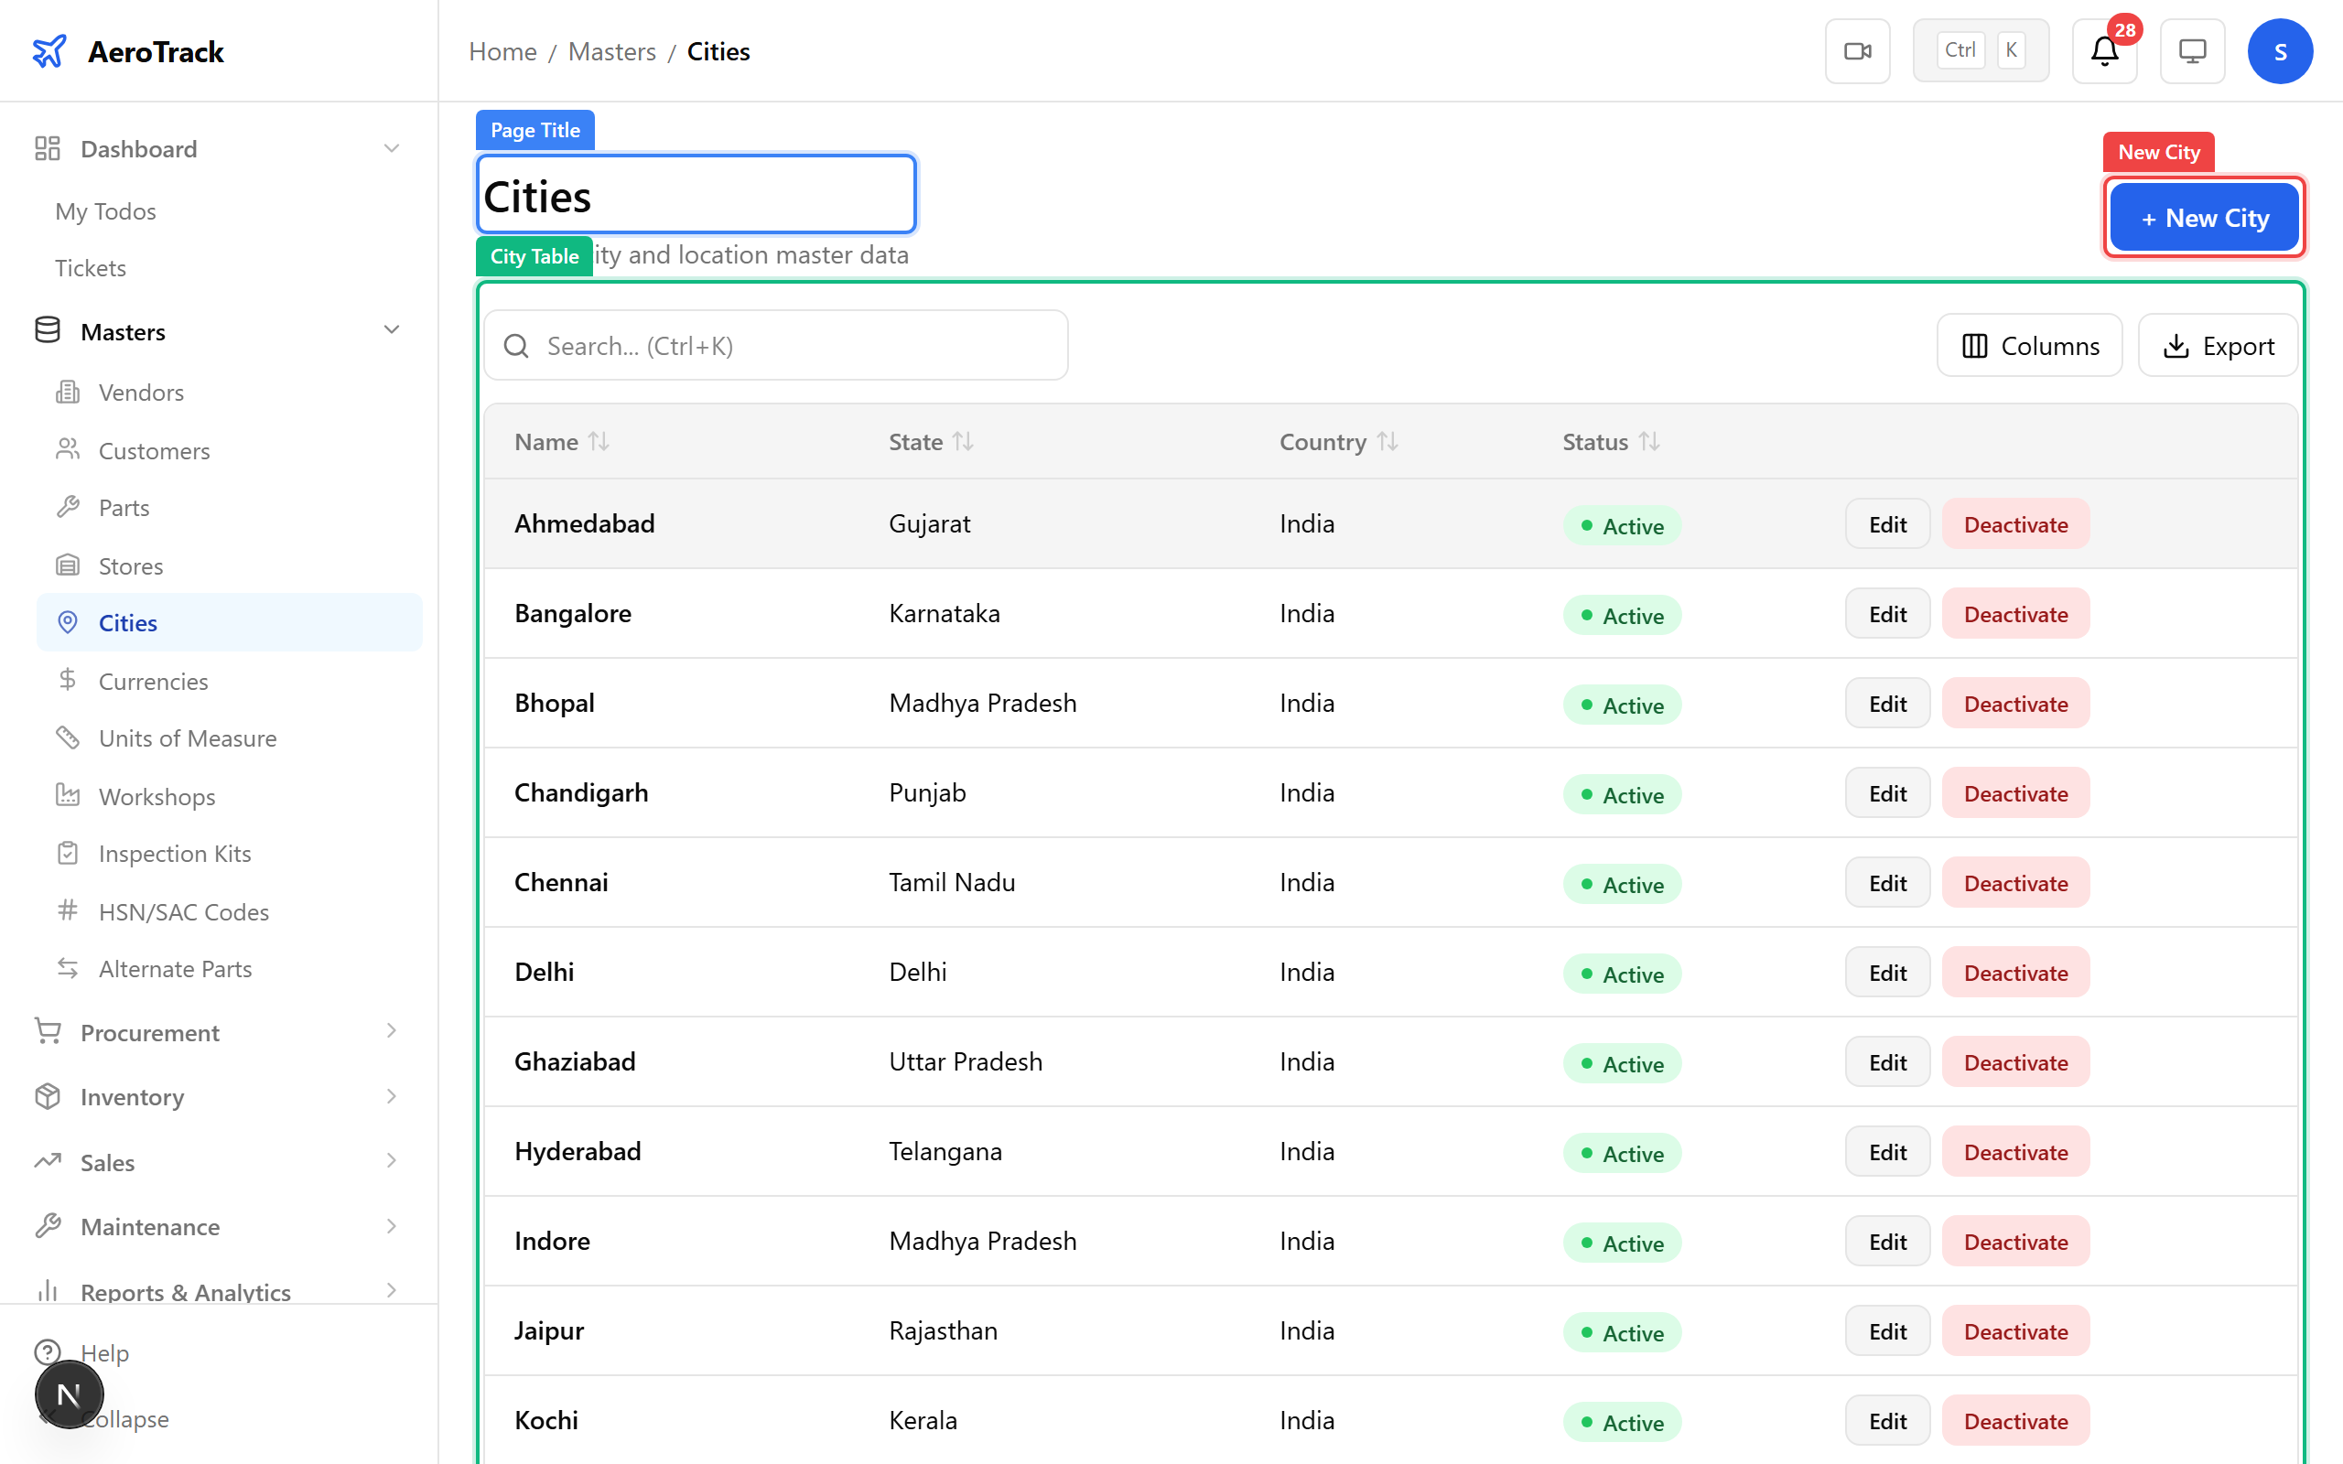Deactivate the Delhi city entry

(x=2014, y=972)
